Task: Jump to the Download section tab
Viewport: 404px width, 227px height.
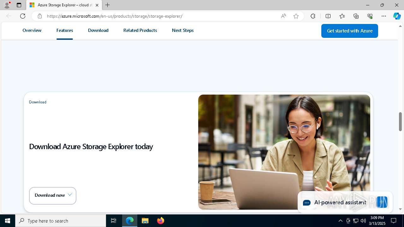Action: tap(98, 30)
